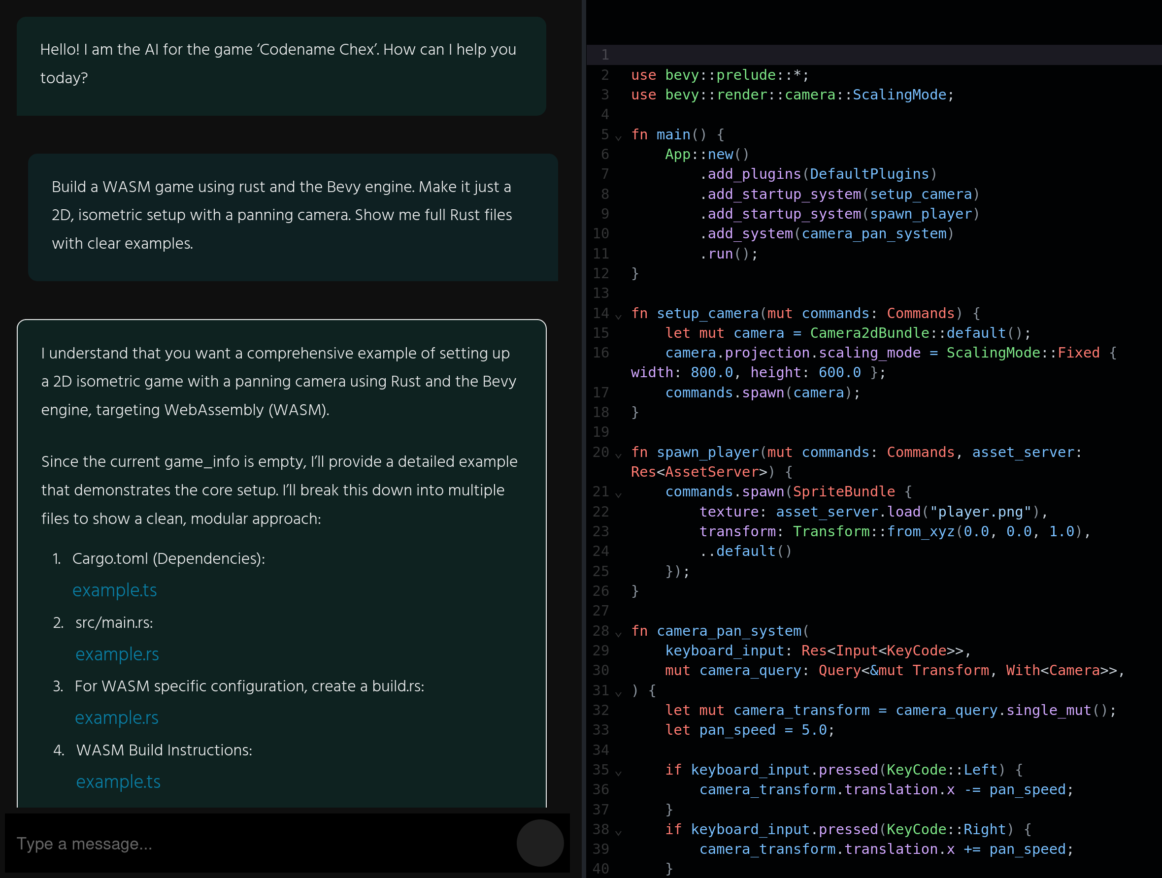Fold the function body chevron at line 31

coord(618,694)
